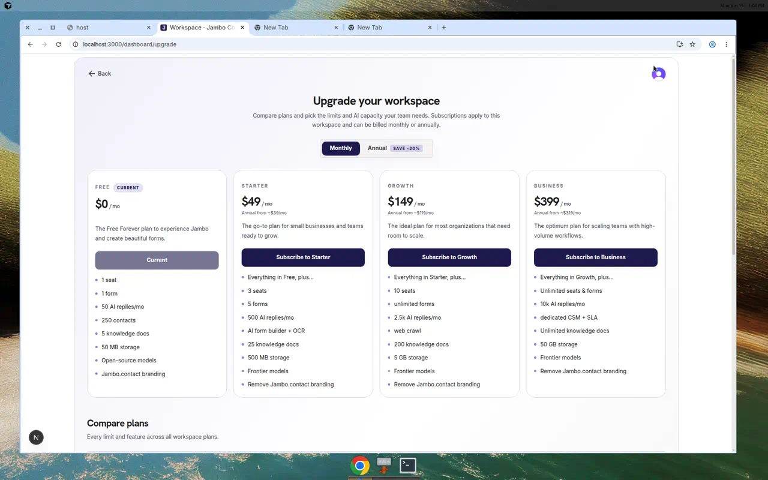Click '2.5k AI replies/mo' feature
768x480 pixels.
pos(418,318)
